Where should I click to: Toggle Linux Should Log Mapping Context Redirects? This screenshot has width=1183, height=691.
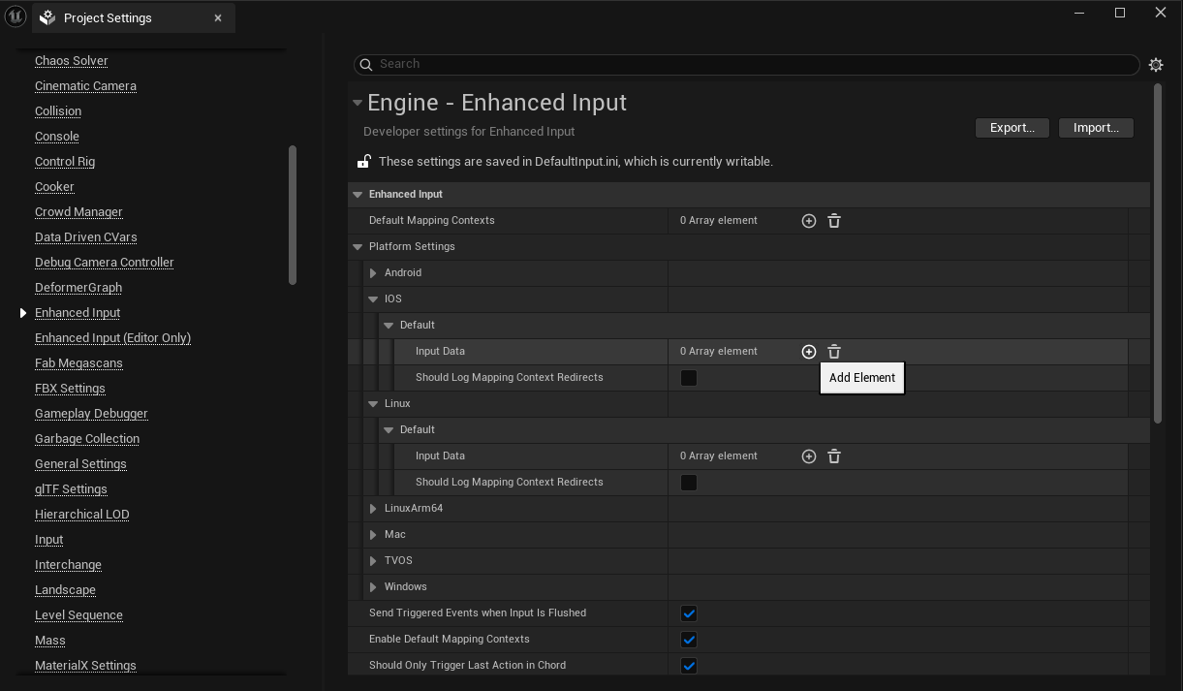point(689,483)
